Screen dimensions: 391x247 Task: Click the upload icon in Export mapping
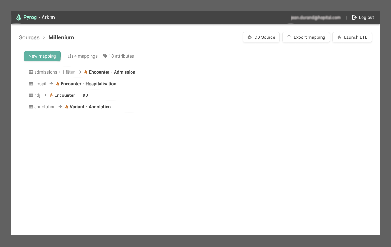tap(289, 37)
